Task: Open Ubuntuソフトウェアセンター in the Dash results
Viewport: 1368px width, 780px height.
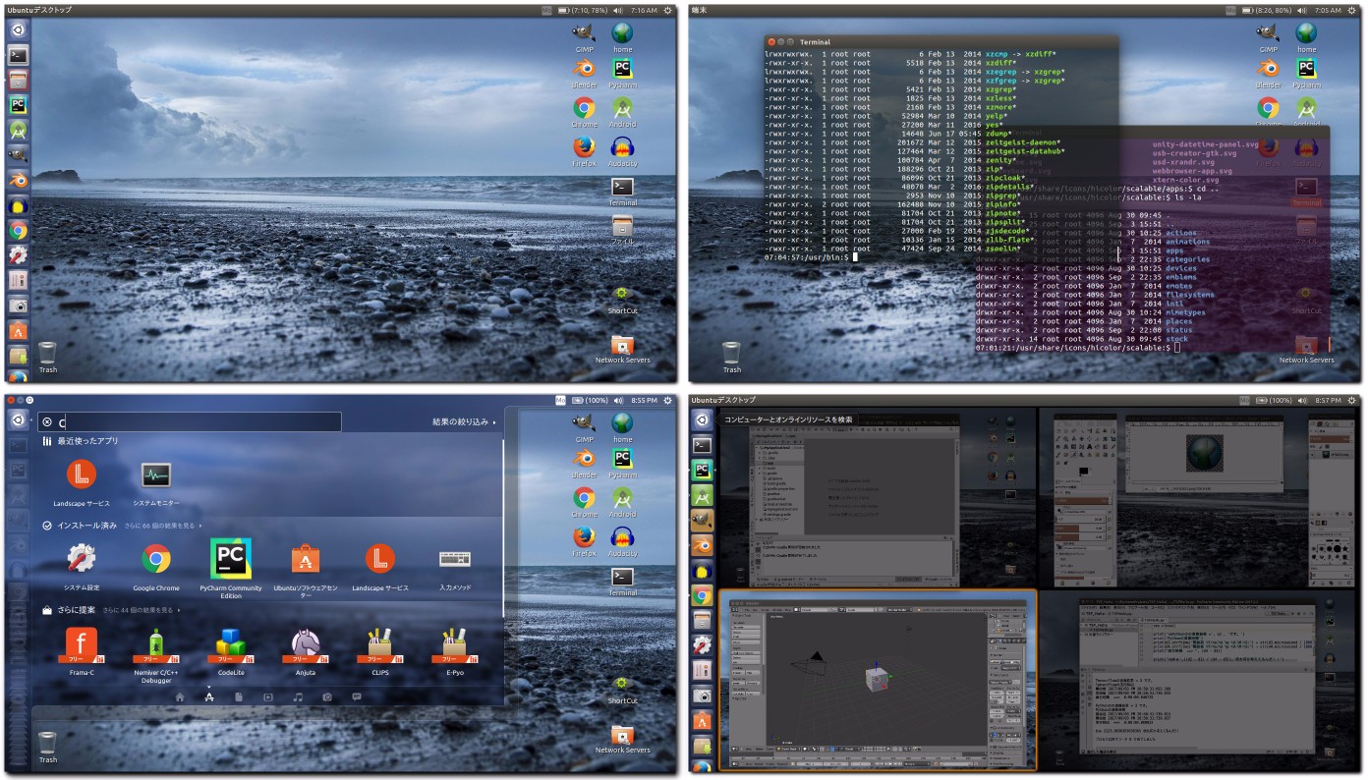Action: [x=306, y=570]
